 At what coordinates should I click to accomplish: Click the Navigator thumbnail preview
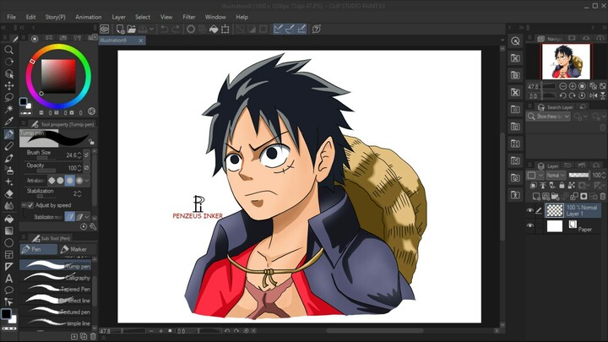point(566,62)
